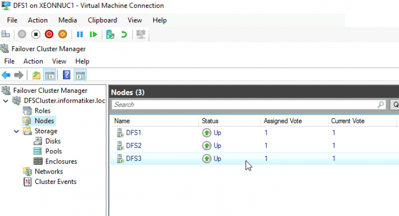Collapse the DFSCluster.informatiker.loc tree node
The width and height of the screenshot is (399, 216).
pyautogui.click(x=6, y=100)
